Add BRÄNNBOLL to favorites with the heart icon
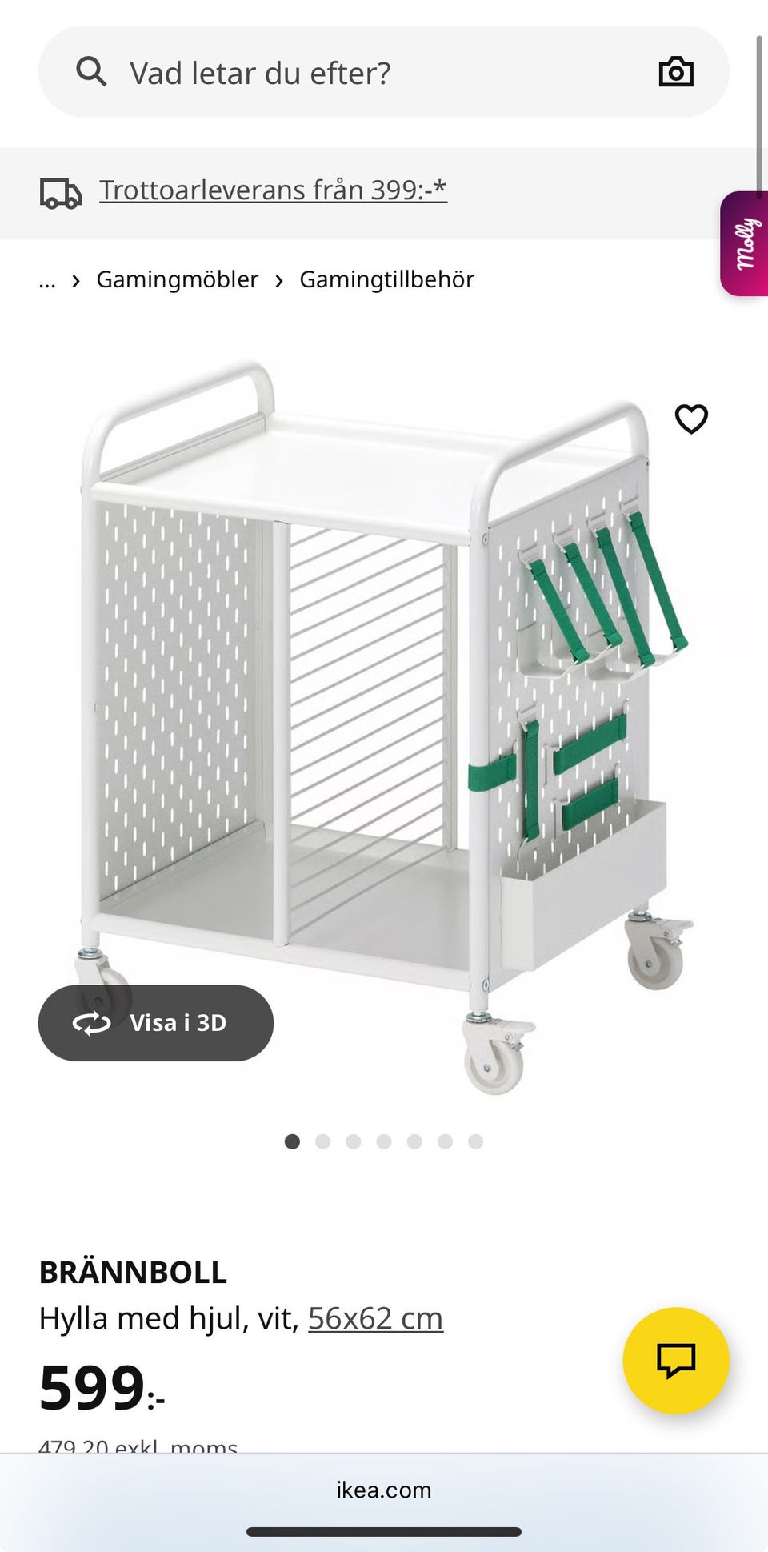Screen dimensions: 768x1552 click(x=691, y=419)
